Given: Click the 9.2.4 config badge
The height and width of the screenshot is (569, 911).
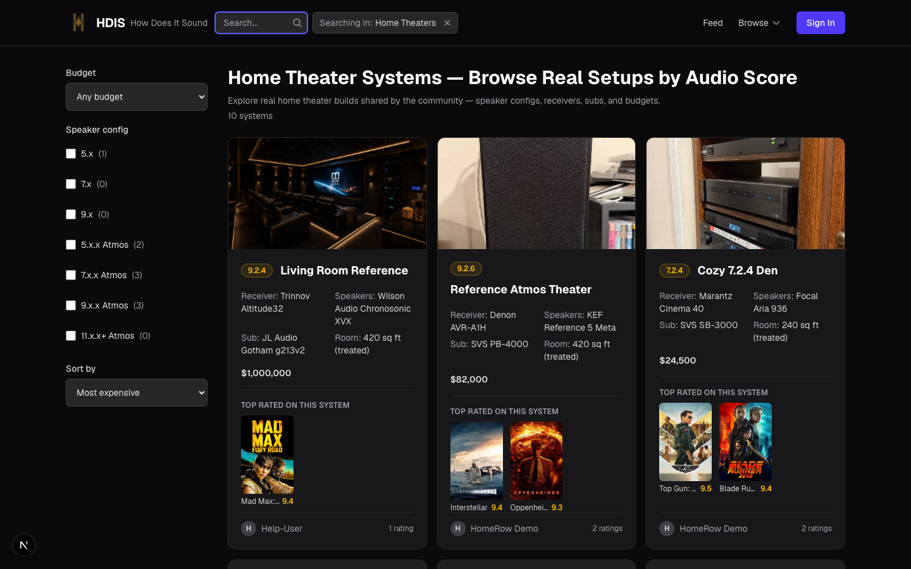Looking at the screenshot, I should click(257, 271).
